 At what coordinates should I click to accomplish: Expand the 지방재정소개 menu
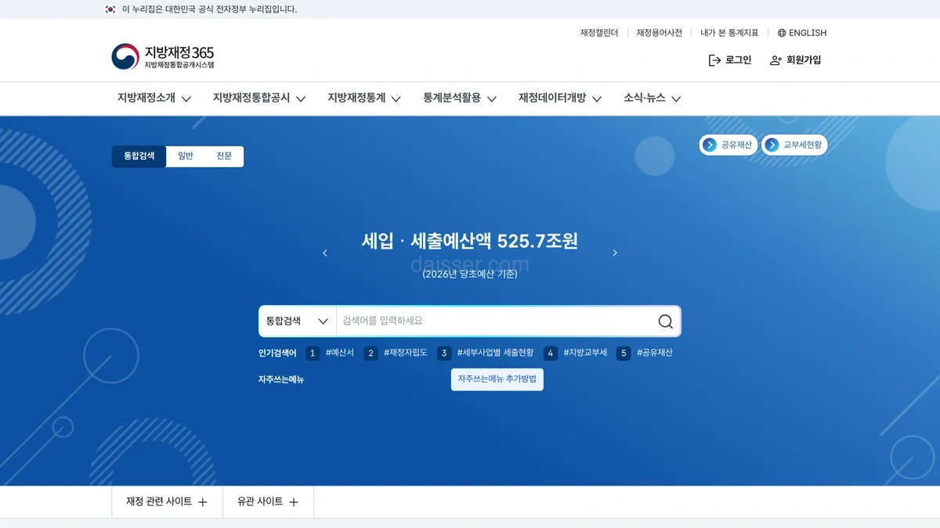(154, 99)
